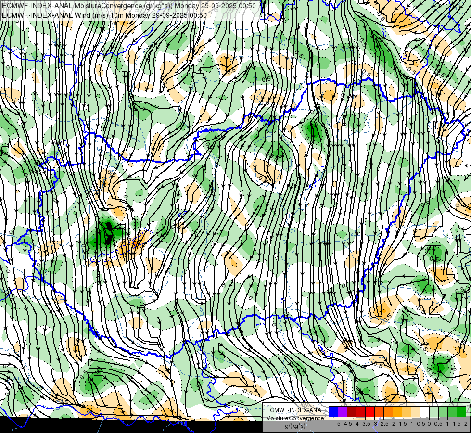
Task: Click the MoistureConvergence title line at top
Action: (x=129, y=6)
